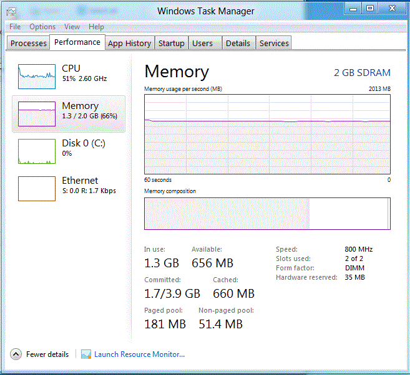Click the Fewer details label
The height and width of the screenshot is (375, 410).
(47, 354)
